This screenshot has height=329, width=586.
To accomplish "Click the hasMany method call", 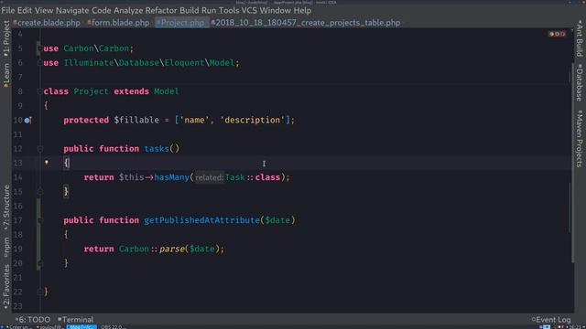I will pos(172,177).
